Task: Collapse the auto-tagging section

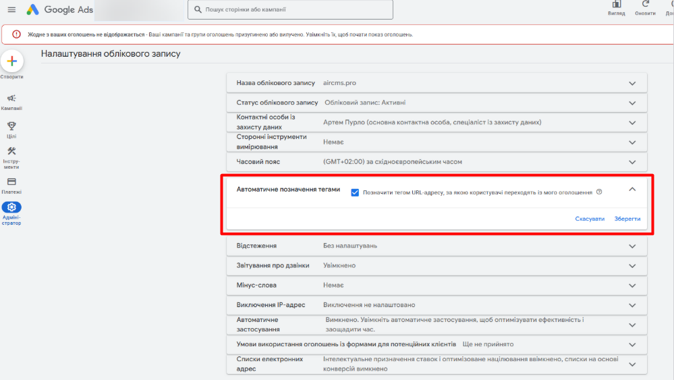Action: (632, 190)
